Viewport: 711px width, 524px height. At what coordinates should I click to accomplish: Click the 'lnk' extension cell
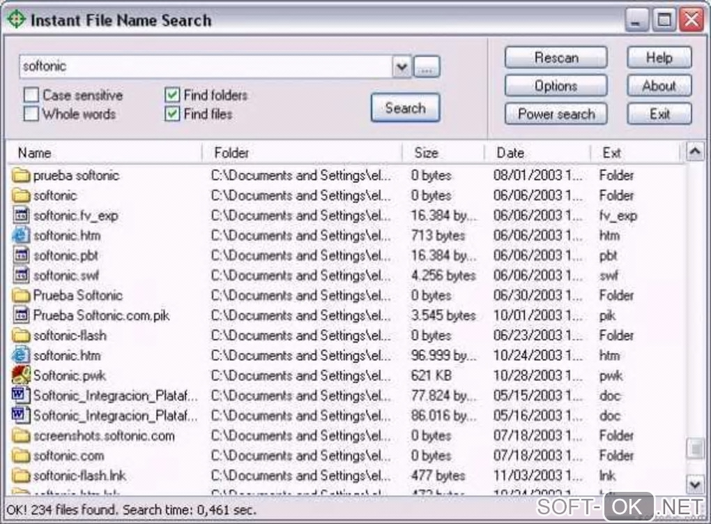pyautogui.click(x=607, y=475)
